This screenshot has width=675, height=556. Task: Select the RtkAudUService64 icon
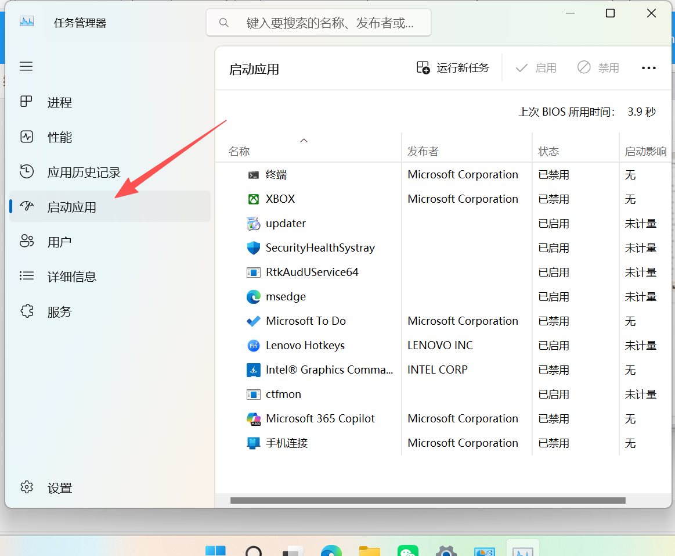(x=254, y=272)
